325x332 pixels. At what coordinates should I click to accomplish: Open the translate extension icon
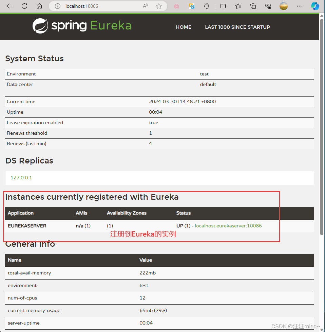click(x=192, y=6)
